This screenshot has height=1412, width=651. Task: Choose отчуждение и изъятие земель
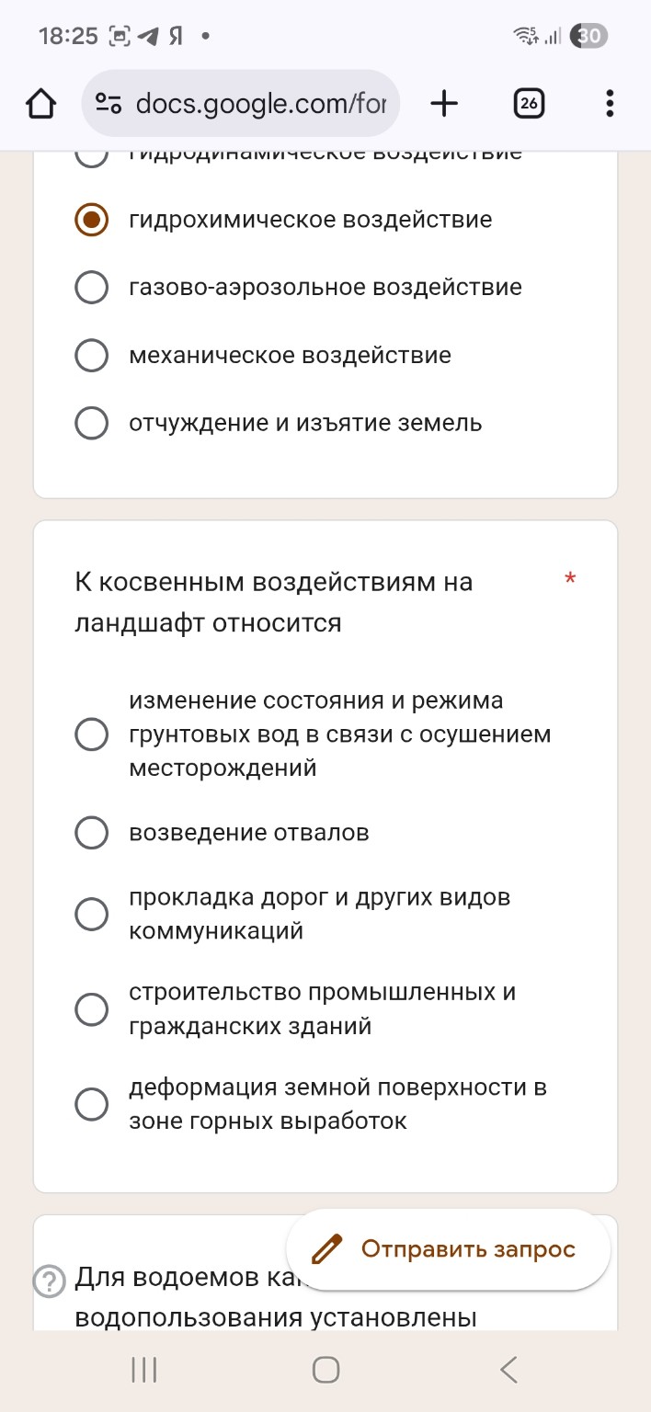pyautogui.click(x=91, y=423)
